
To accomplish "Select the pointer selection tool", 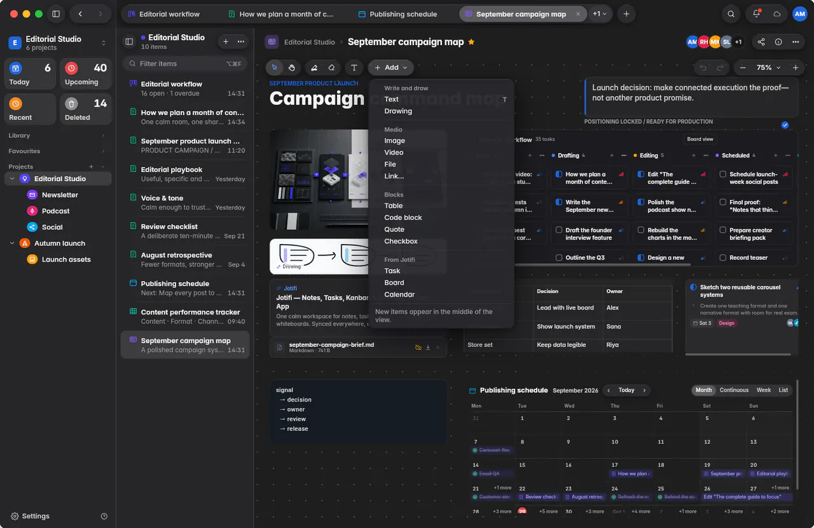I will [x=275, y=67].
